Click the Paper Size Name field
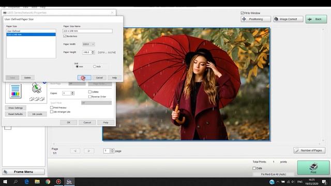 [87, 31]
